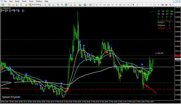Select the Trendline drawing tool

pos(151,5)
